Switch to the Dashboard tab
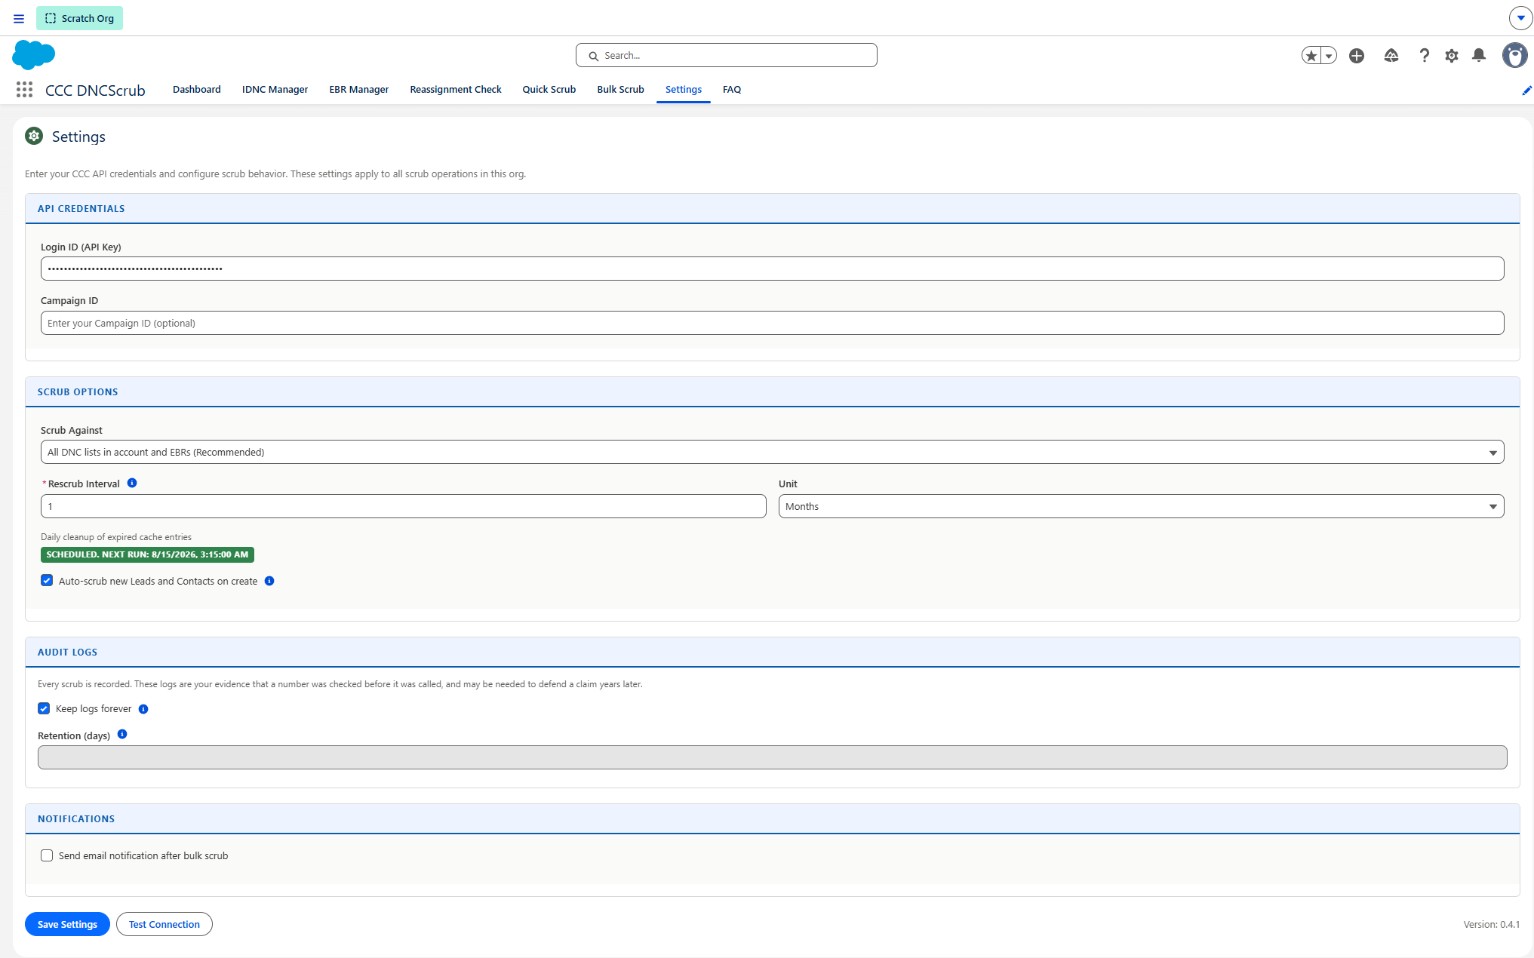Image resolution: width=1534 pixels, height=958 pixels. click(x=197, y=89)
